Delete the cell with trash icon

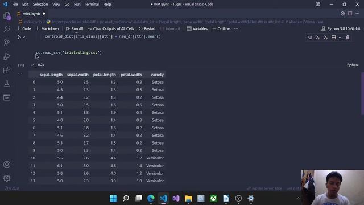click(348, 38)
